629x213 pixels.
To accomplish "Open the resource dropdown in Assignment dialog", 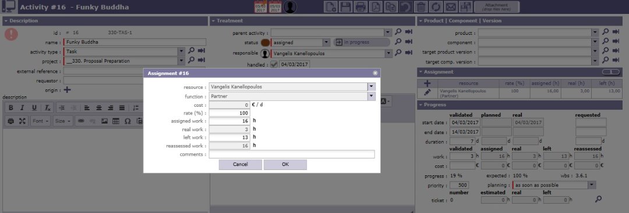I will pos(372,86).
